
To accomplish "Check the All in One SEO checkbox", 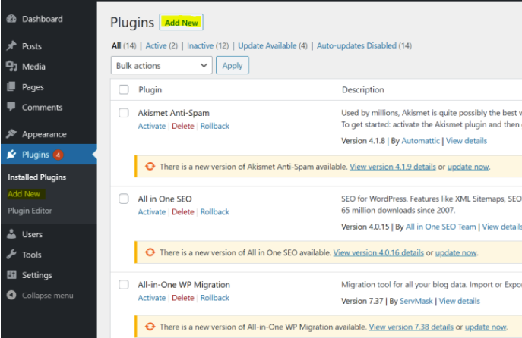I will click(124, 199).
